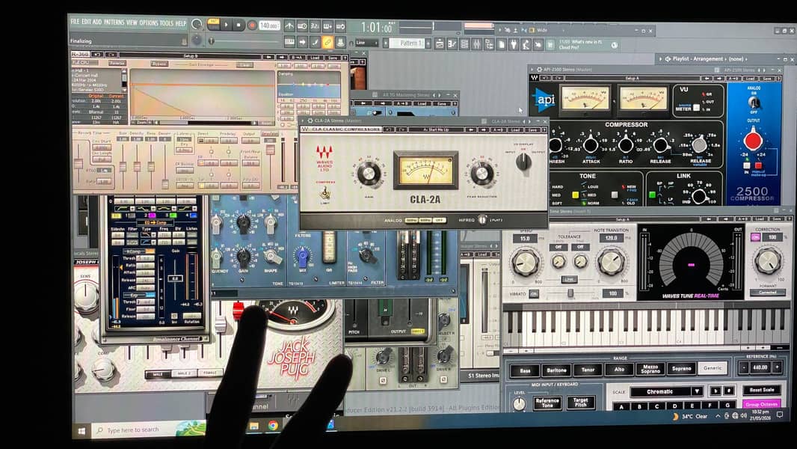Click Waves Tune Note Transition knob
The image size is (797, 449).
(x=612, y=262)
